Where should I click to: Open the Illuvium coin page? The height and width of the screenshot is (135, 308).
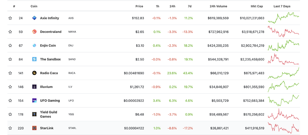(x=46, y=87)
